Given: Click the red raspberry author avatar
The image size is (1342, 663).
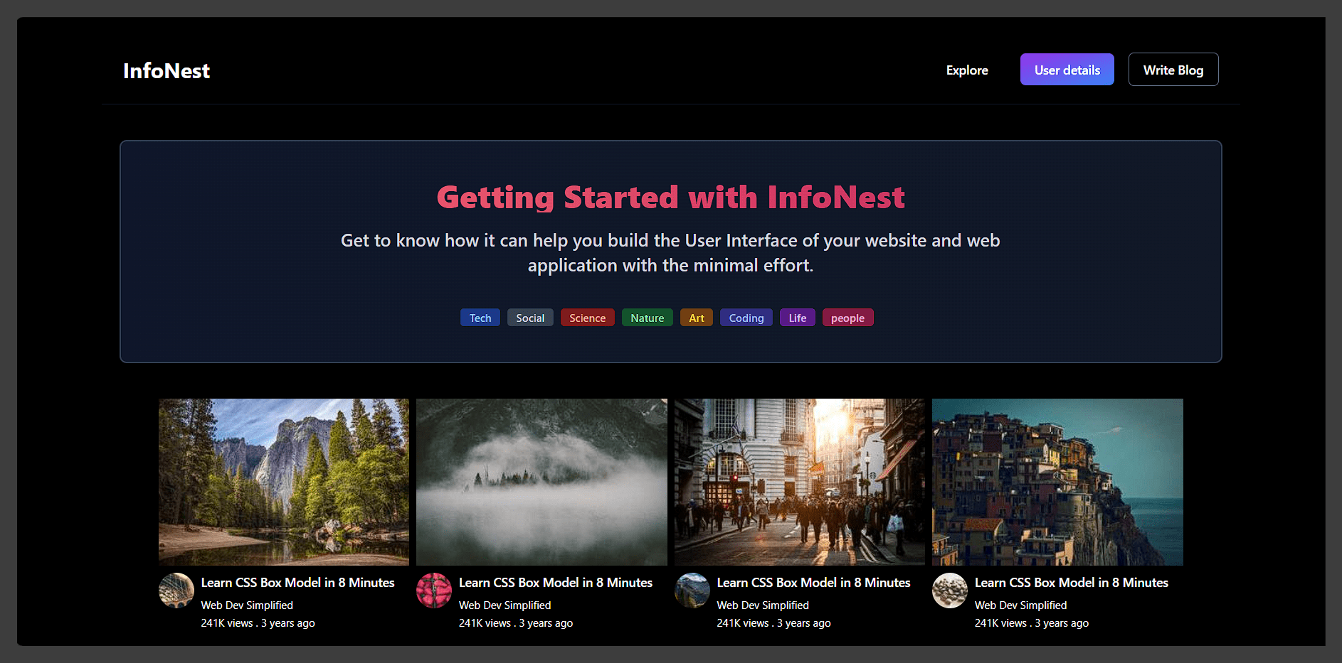Looking at the screenshot, I should tap(434, 591).
